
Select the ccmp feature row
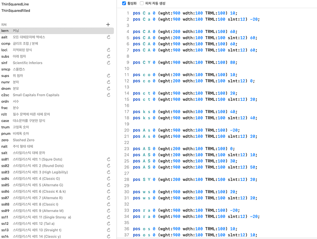pyautogui.click(x=57, y=43)
